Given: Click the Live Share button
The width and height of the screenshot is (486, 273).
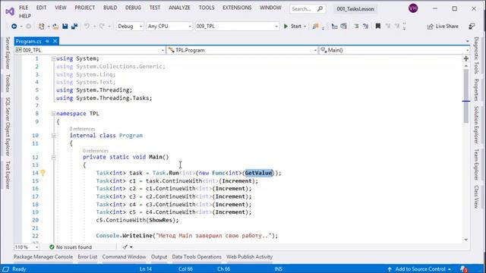Looking at the screenshot, I should pos(443,27).
